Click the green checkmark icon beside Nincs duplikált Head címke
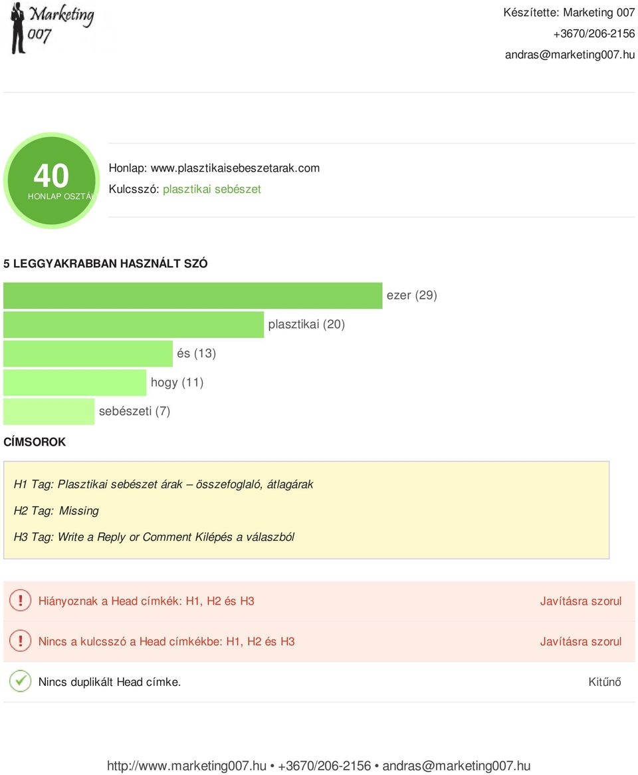The image size is (638, 775). (x=20, y=682)
